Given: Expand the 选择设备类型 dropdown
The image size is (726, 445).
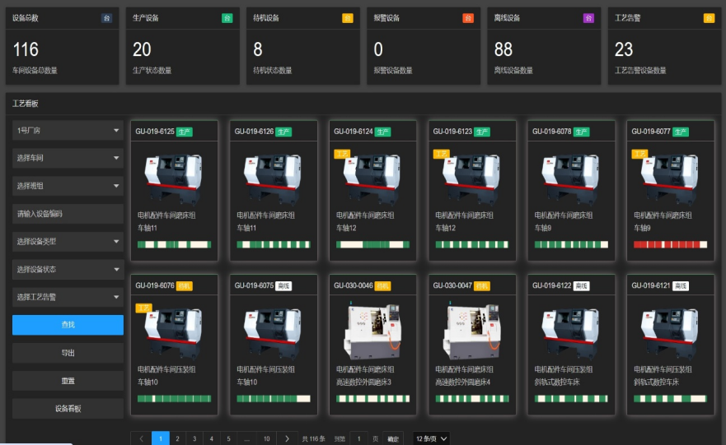Looking at the screenshot, I should click(x=68, y=242).
